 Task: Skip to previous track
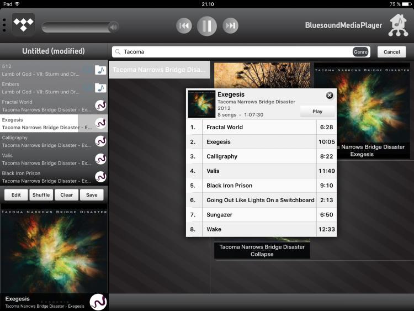click(184, 25)
